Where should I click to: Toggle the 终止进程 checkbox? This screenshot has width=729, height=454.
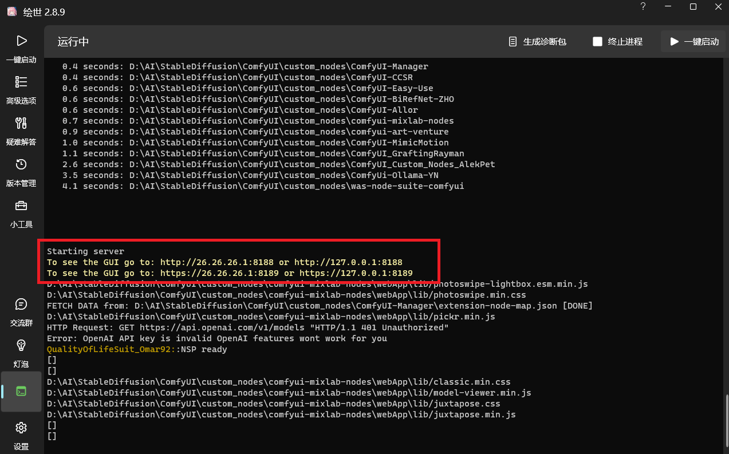(597, 41)
